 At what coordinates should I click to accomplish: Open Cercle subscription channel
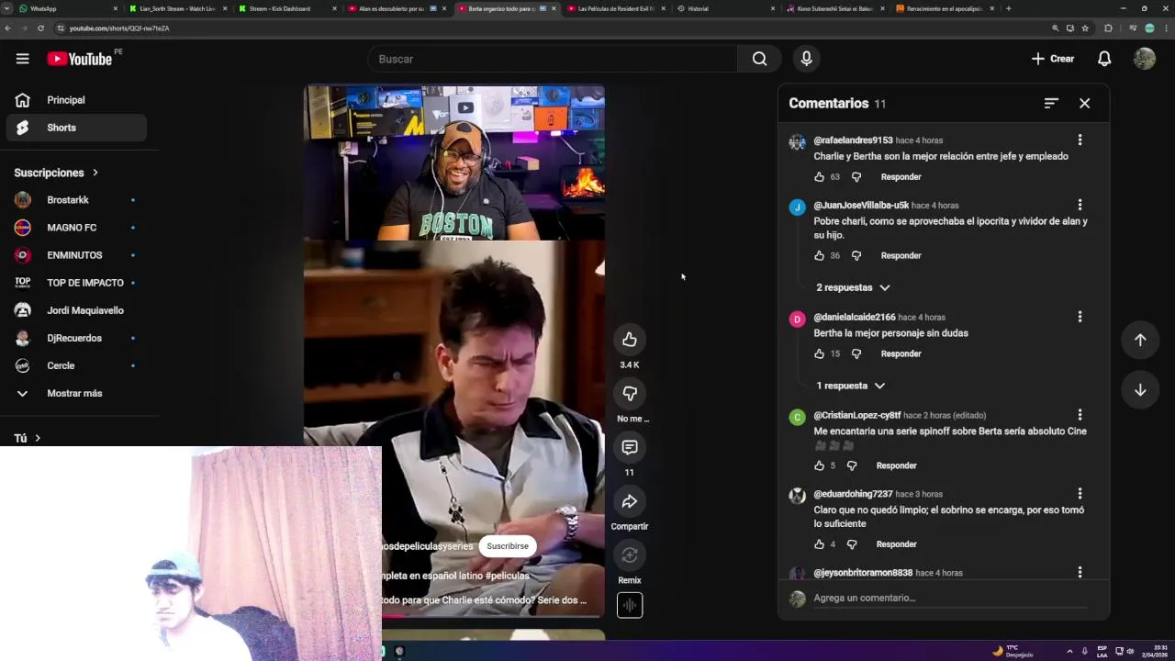tap(76, 365)
